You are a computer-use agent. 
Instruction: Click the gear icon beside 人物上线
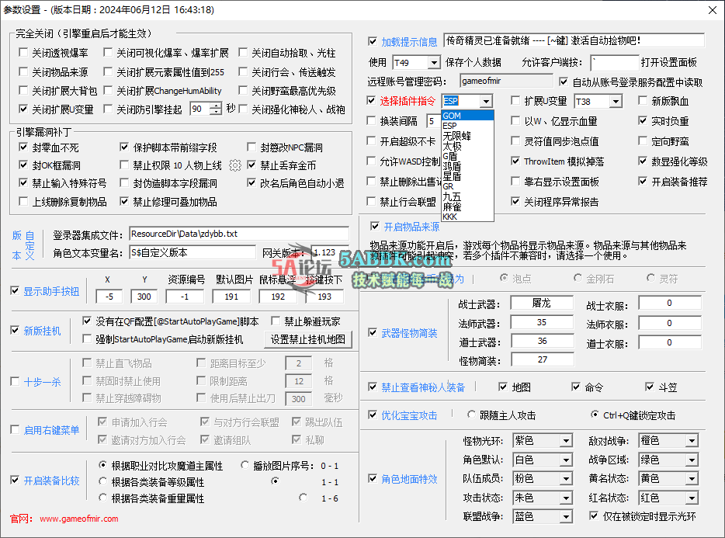coord(235,165)
